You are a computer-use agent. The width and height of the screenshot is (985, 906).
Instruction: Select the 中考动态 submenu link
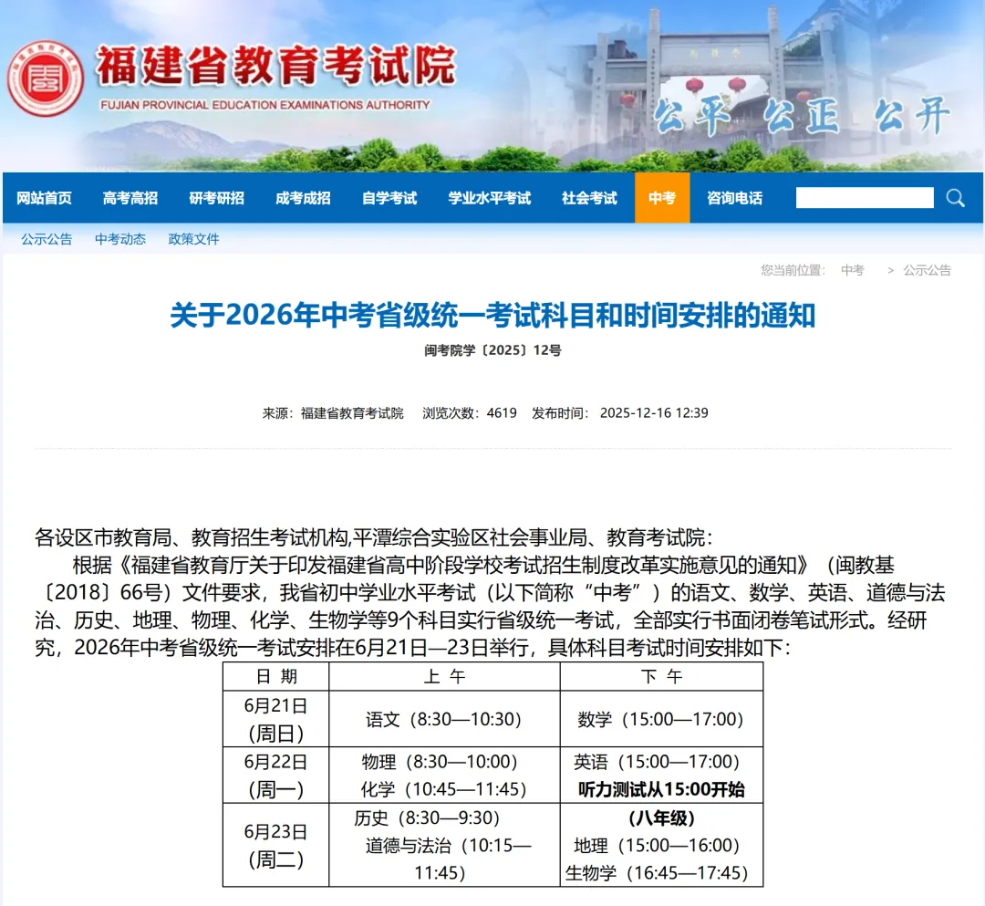pos(119,239)
